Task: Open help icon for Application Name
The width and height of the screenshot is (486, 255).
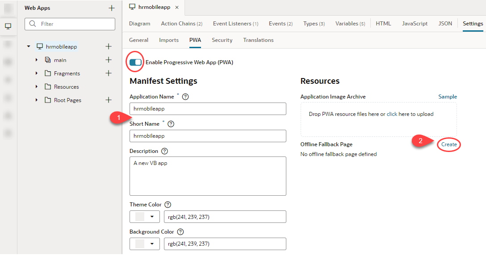Action: pos(185,97)
